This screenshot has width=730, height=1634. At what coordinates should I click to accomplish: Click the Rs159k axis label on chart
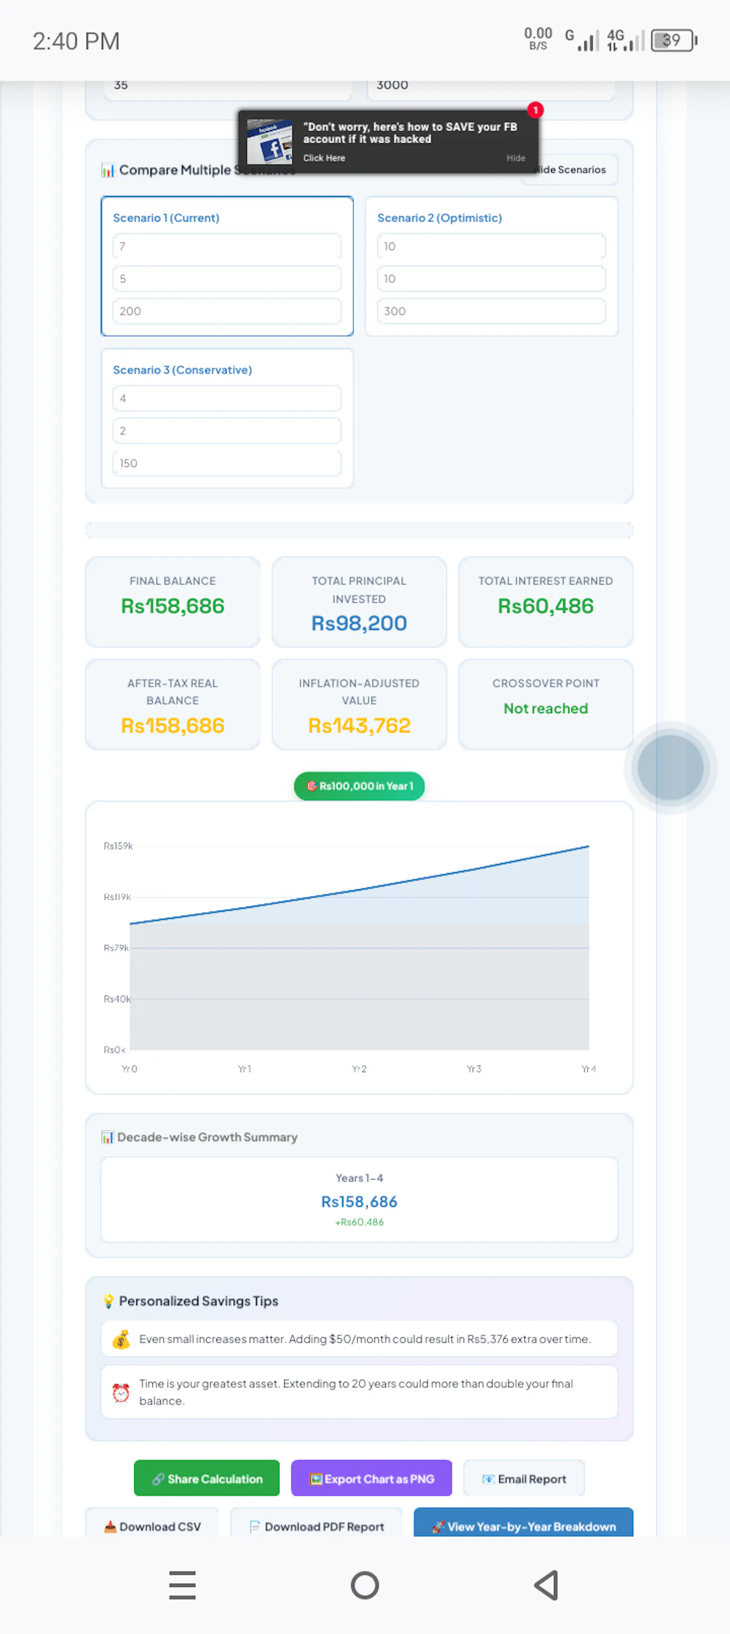pos(118,846)
